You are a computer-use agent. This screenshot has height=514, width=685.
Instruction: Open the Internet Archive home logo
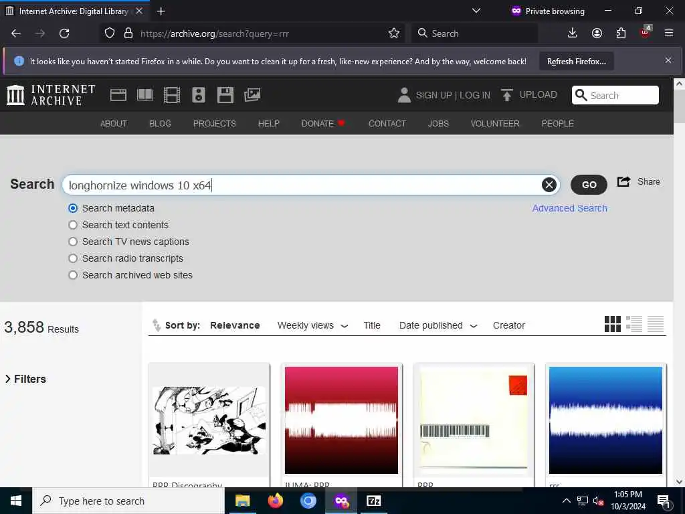point(51,95)
